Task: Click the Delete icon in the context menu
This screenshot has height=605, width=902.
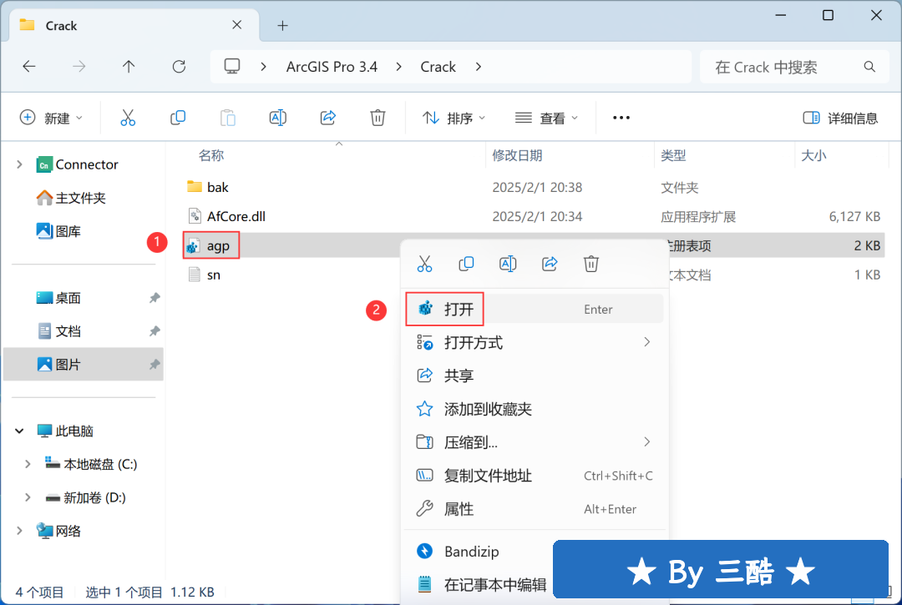Action: 591,264
